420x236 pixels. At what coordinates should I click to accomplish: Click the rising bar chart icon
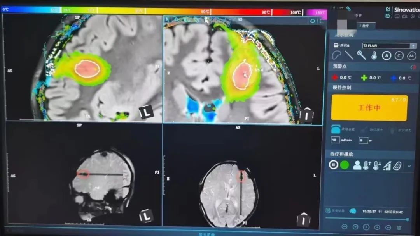point(387,165)
